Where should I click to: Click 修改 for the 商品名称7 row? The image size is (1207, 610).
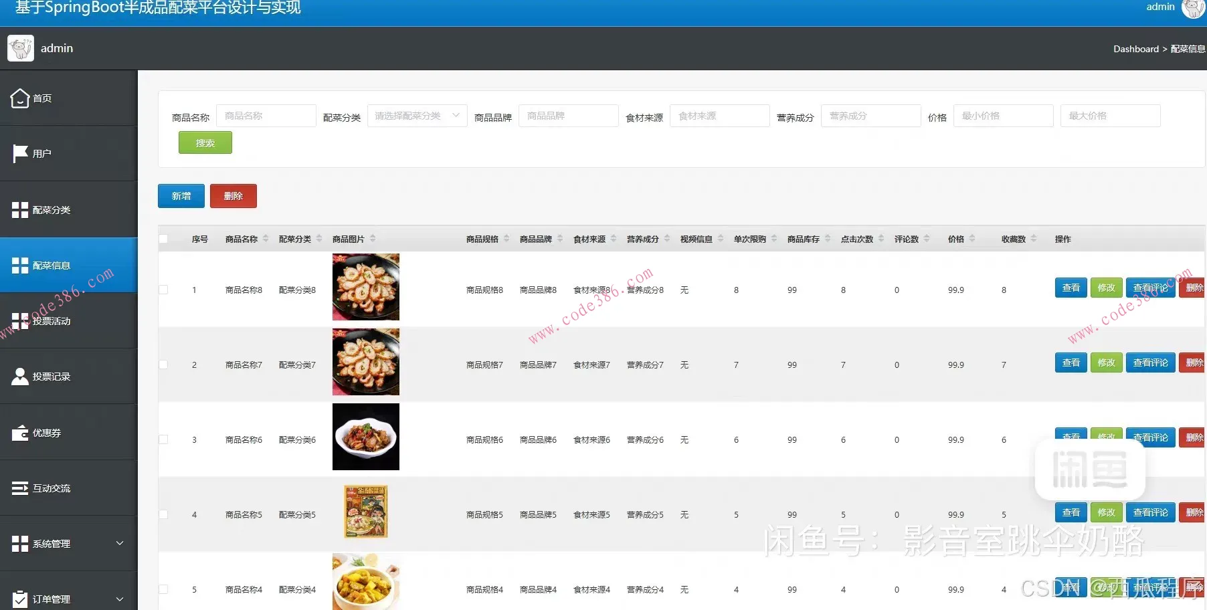click(1107, 363)
